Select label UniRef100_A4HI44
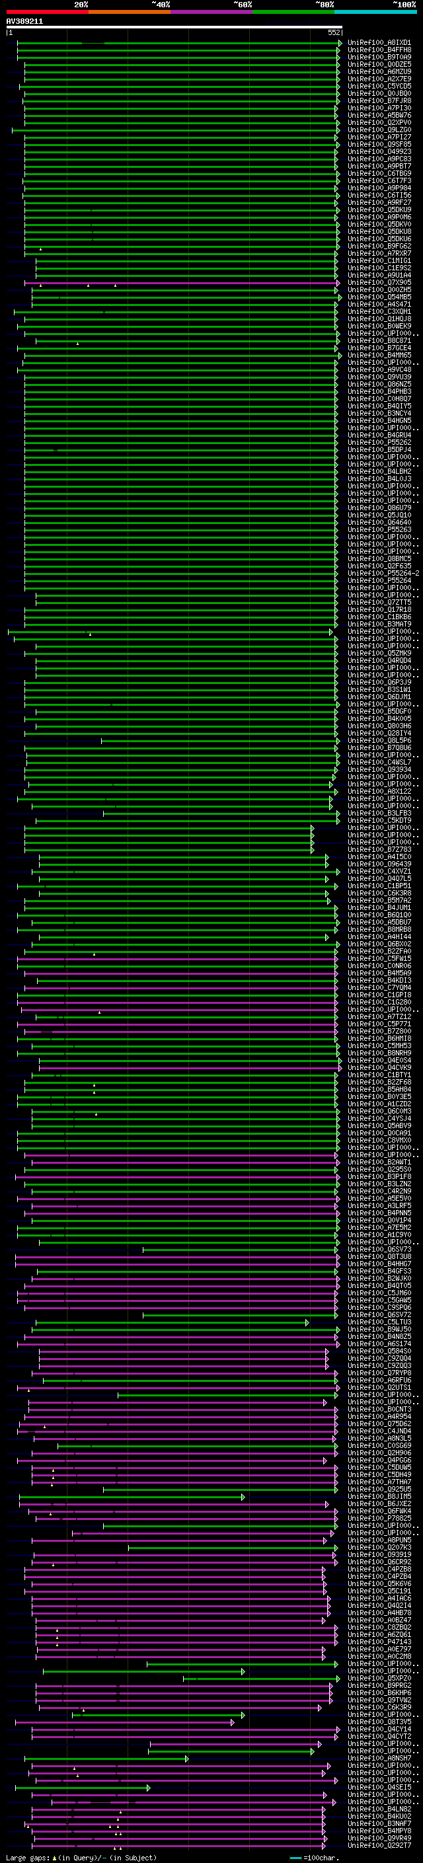Image resolution: width=423 pixels, height=1863 pixels. click(x=379, y=936)
